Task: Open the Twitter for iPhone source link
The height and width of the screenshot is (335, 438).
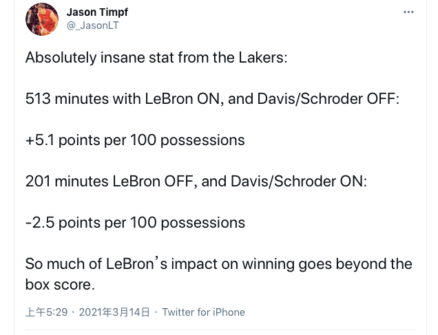Action: 204,312
